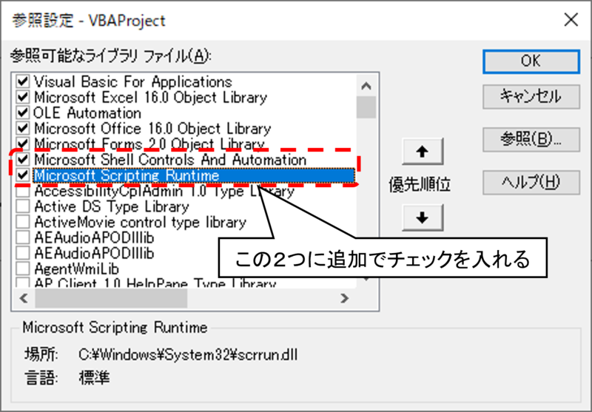592x412 pixels.
Task: Click the vertical scrollbar thumb
Action: click(366, 107)
